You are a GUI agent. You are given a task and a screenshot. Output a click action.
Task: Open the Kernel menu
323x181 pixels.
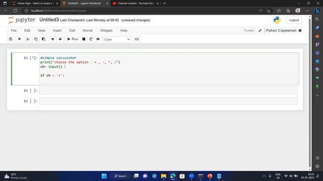pyautogui.click(x=87, y=30)
